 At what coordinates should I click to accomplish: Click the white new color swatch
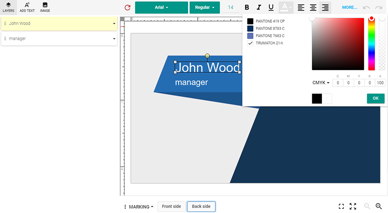(327, 99)
